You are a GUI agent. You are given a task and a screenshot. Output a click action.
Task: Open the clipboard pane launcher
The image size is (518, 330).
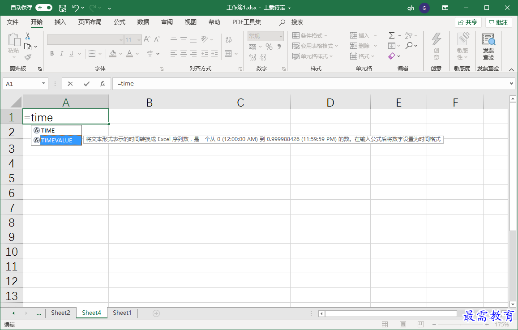(x=40, y=69)
